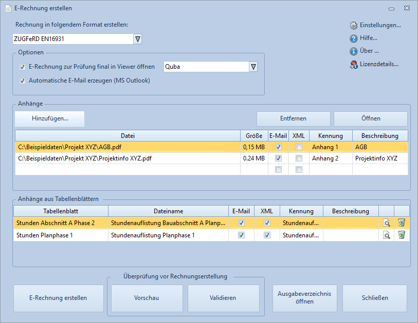Screen dimensions: 418x323
Task: Toggle XML for Stunden Abschnitt A Phase 2
Action: click(x=267, y=223)
